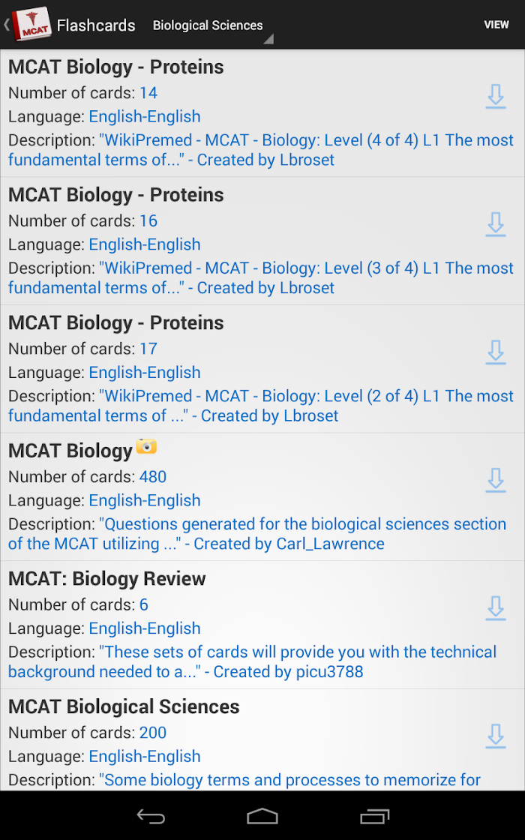Download the MCAT Biological Sciences set
The image size is (525, 840).
pos(496,737)
